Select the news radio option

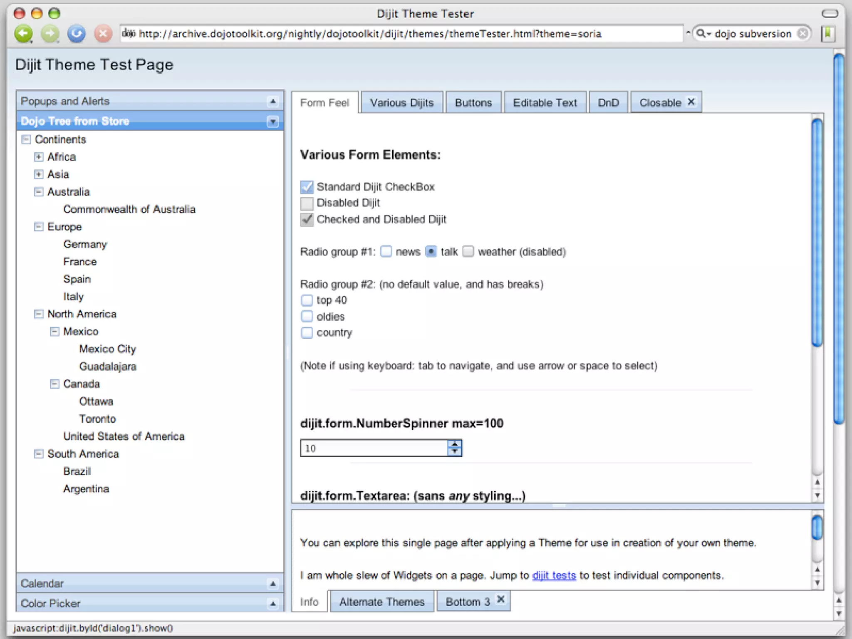click(386, 251)
